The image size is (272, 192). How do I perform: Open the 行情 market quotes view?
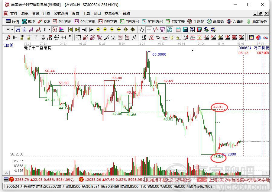[12, 21]
